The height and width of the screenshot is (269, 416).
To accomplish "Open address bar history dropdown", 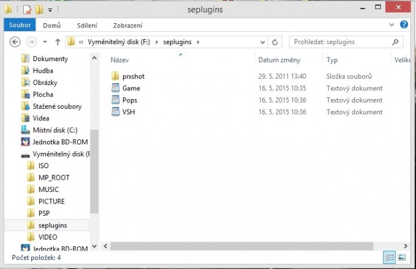I will pos(262,42).
